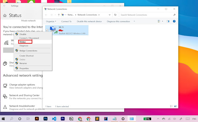This screenshot has height=122, width=198.
Task: Click the Network troubleshooter warning icon
Action: point(5,107)
